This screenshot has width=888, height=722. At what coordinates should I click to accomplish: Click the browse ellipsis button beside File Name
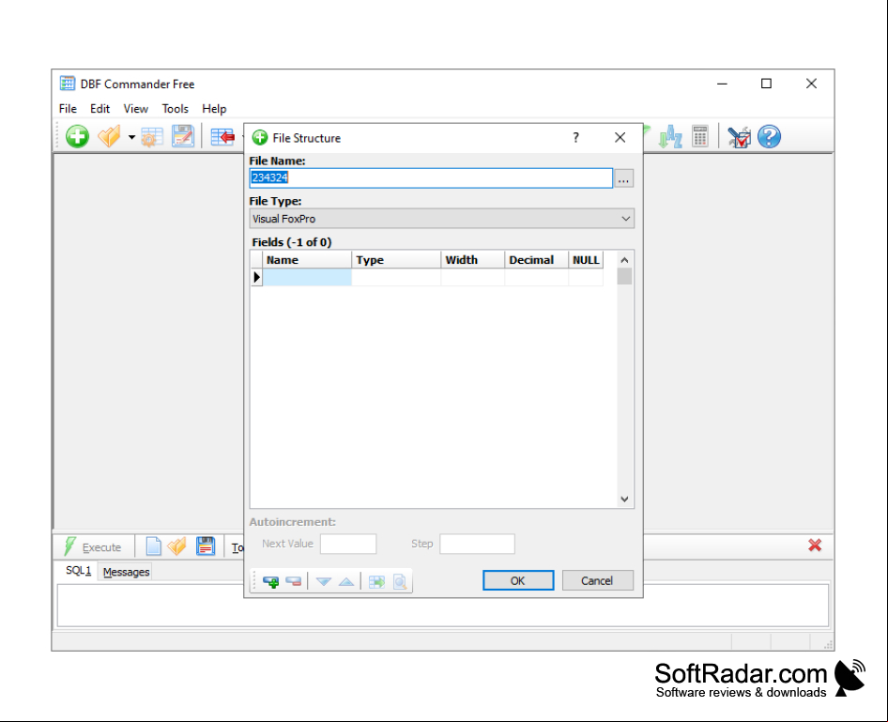pyautogui.click(x=623, y=178)
